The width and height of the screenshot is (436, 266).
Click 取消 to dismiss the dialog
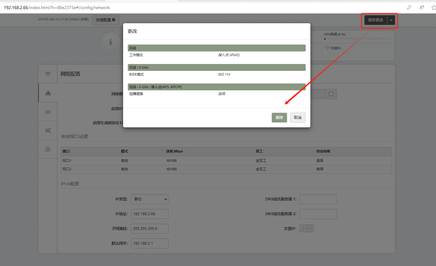[x=298, y=118]
